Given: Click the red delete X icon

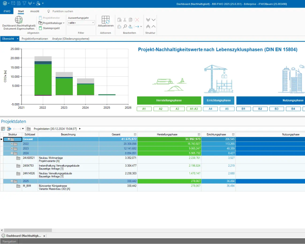Looking at the screenshot, I should click(x=137, y=20).
